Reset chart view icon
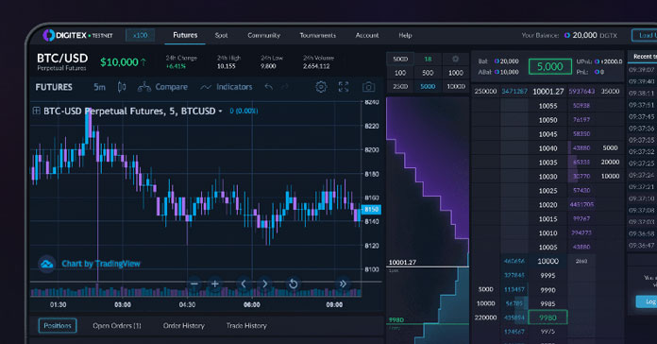 pos(294,284)
